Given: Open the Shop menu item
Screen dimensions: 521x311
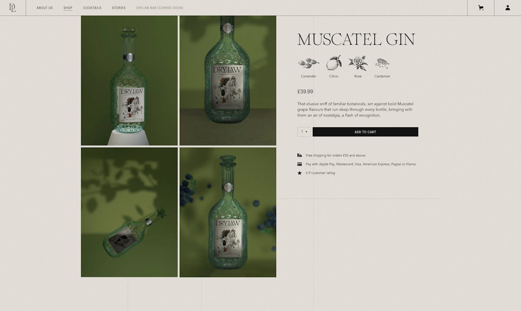Looking at the screenshot, I should 68,8.
